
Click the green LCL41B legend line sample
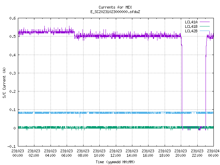tap(205, 26)
